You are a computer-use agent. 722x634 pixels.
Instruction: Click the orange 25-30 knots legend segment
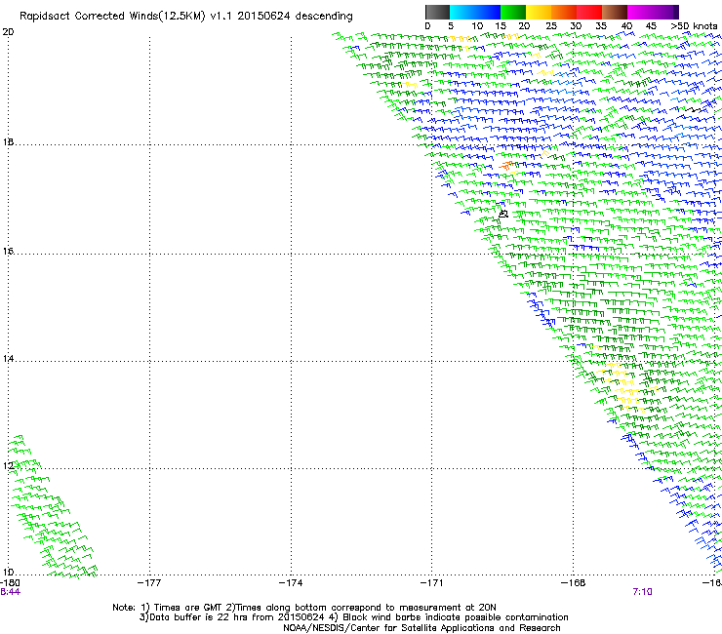coord(564,12)
